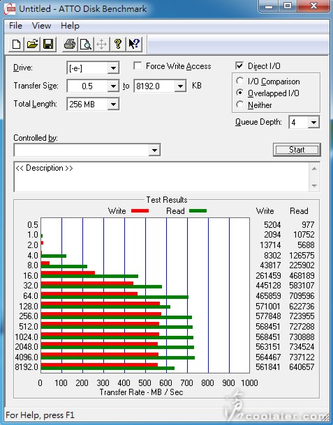
Task: Click the write value 5204
Action: 272,225
